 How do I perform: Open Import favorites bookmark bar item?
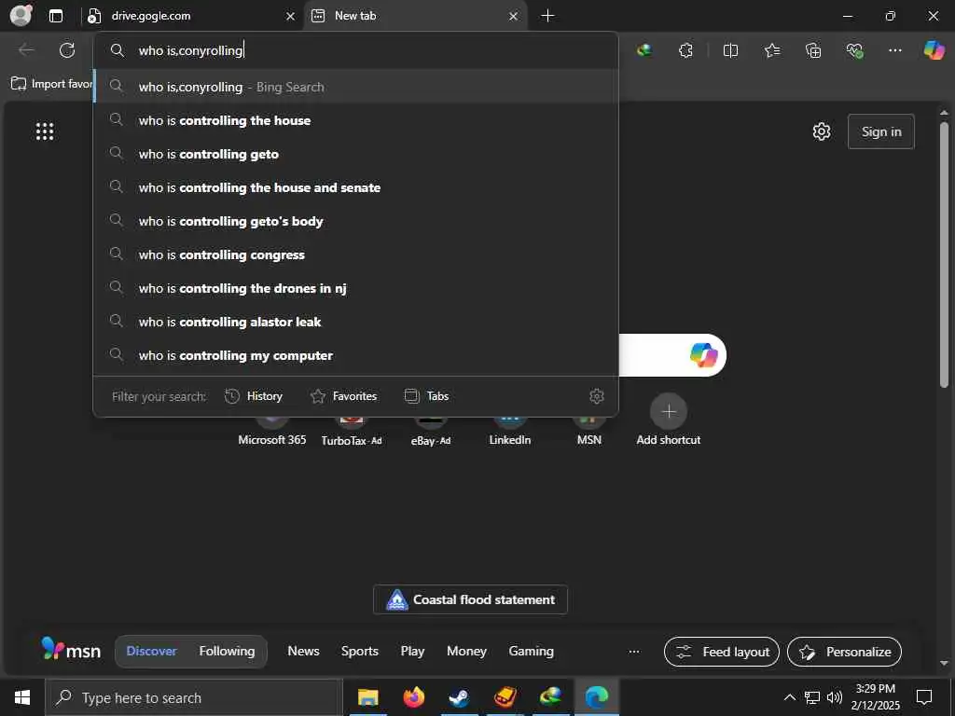click(52, 84)
